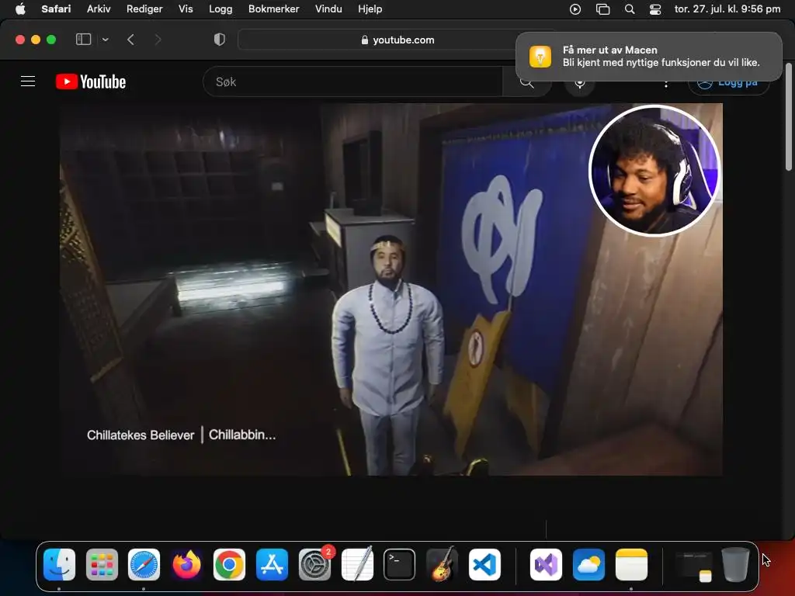This screenshot has height=596, width=795.
Task: Open the Bokmerker menu
Action: click(x=274, y=9)
